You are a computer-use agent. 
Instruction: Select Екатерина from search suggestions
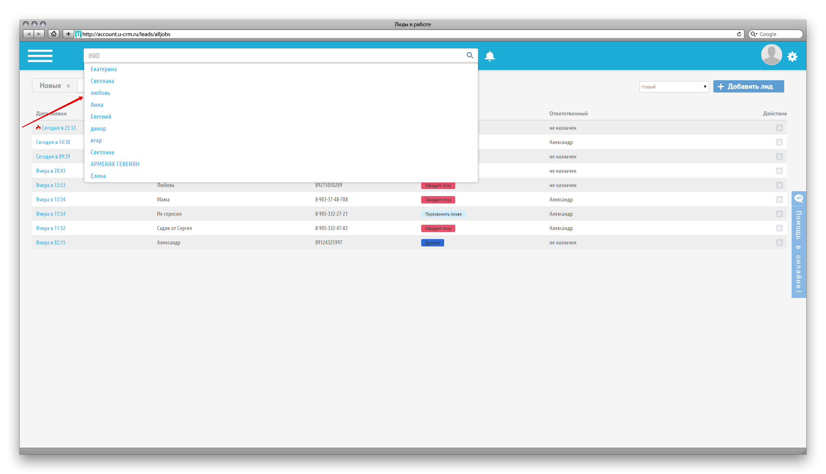click(x=104, y=69)
